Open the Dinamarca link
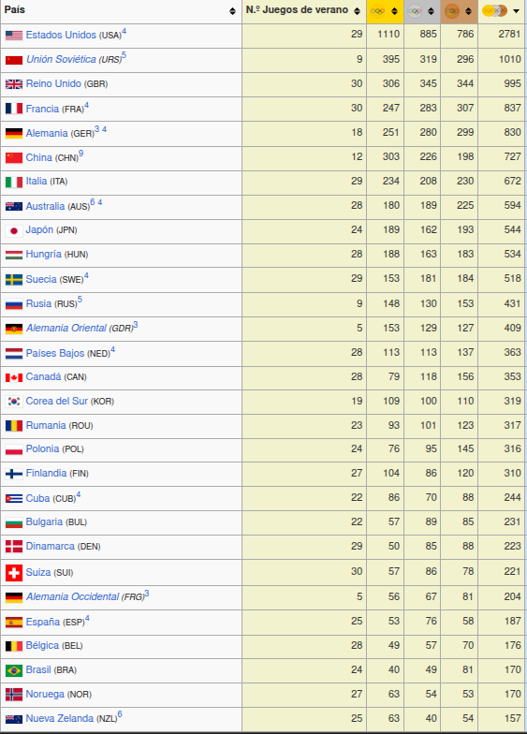 [51, 546]
